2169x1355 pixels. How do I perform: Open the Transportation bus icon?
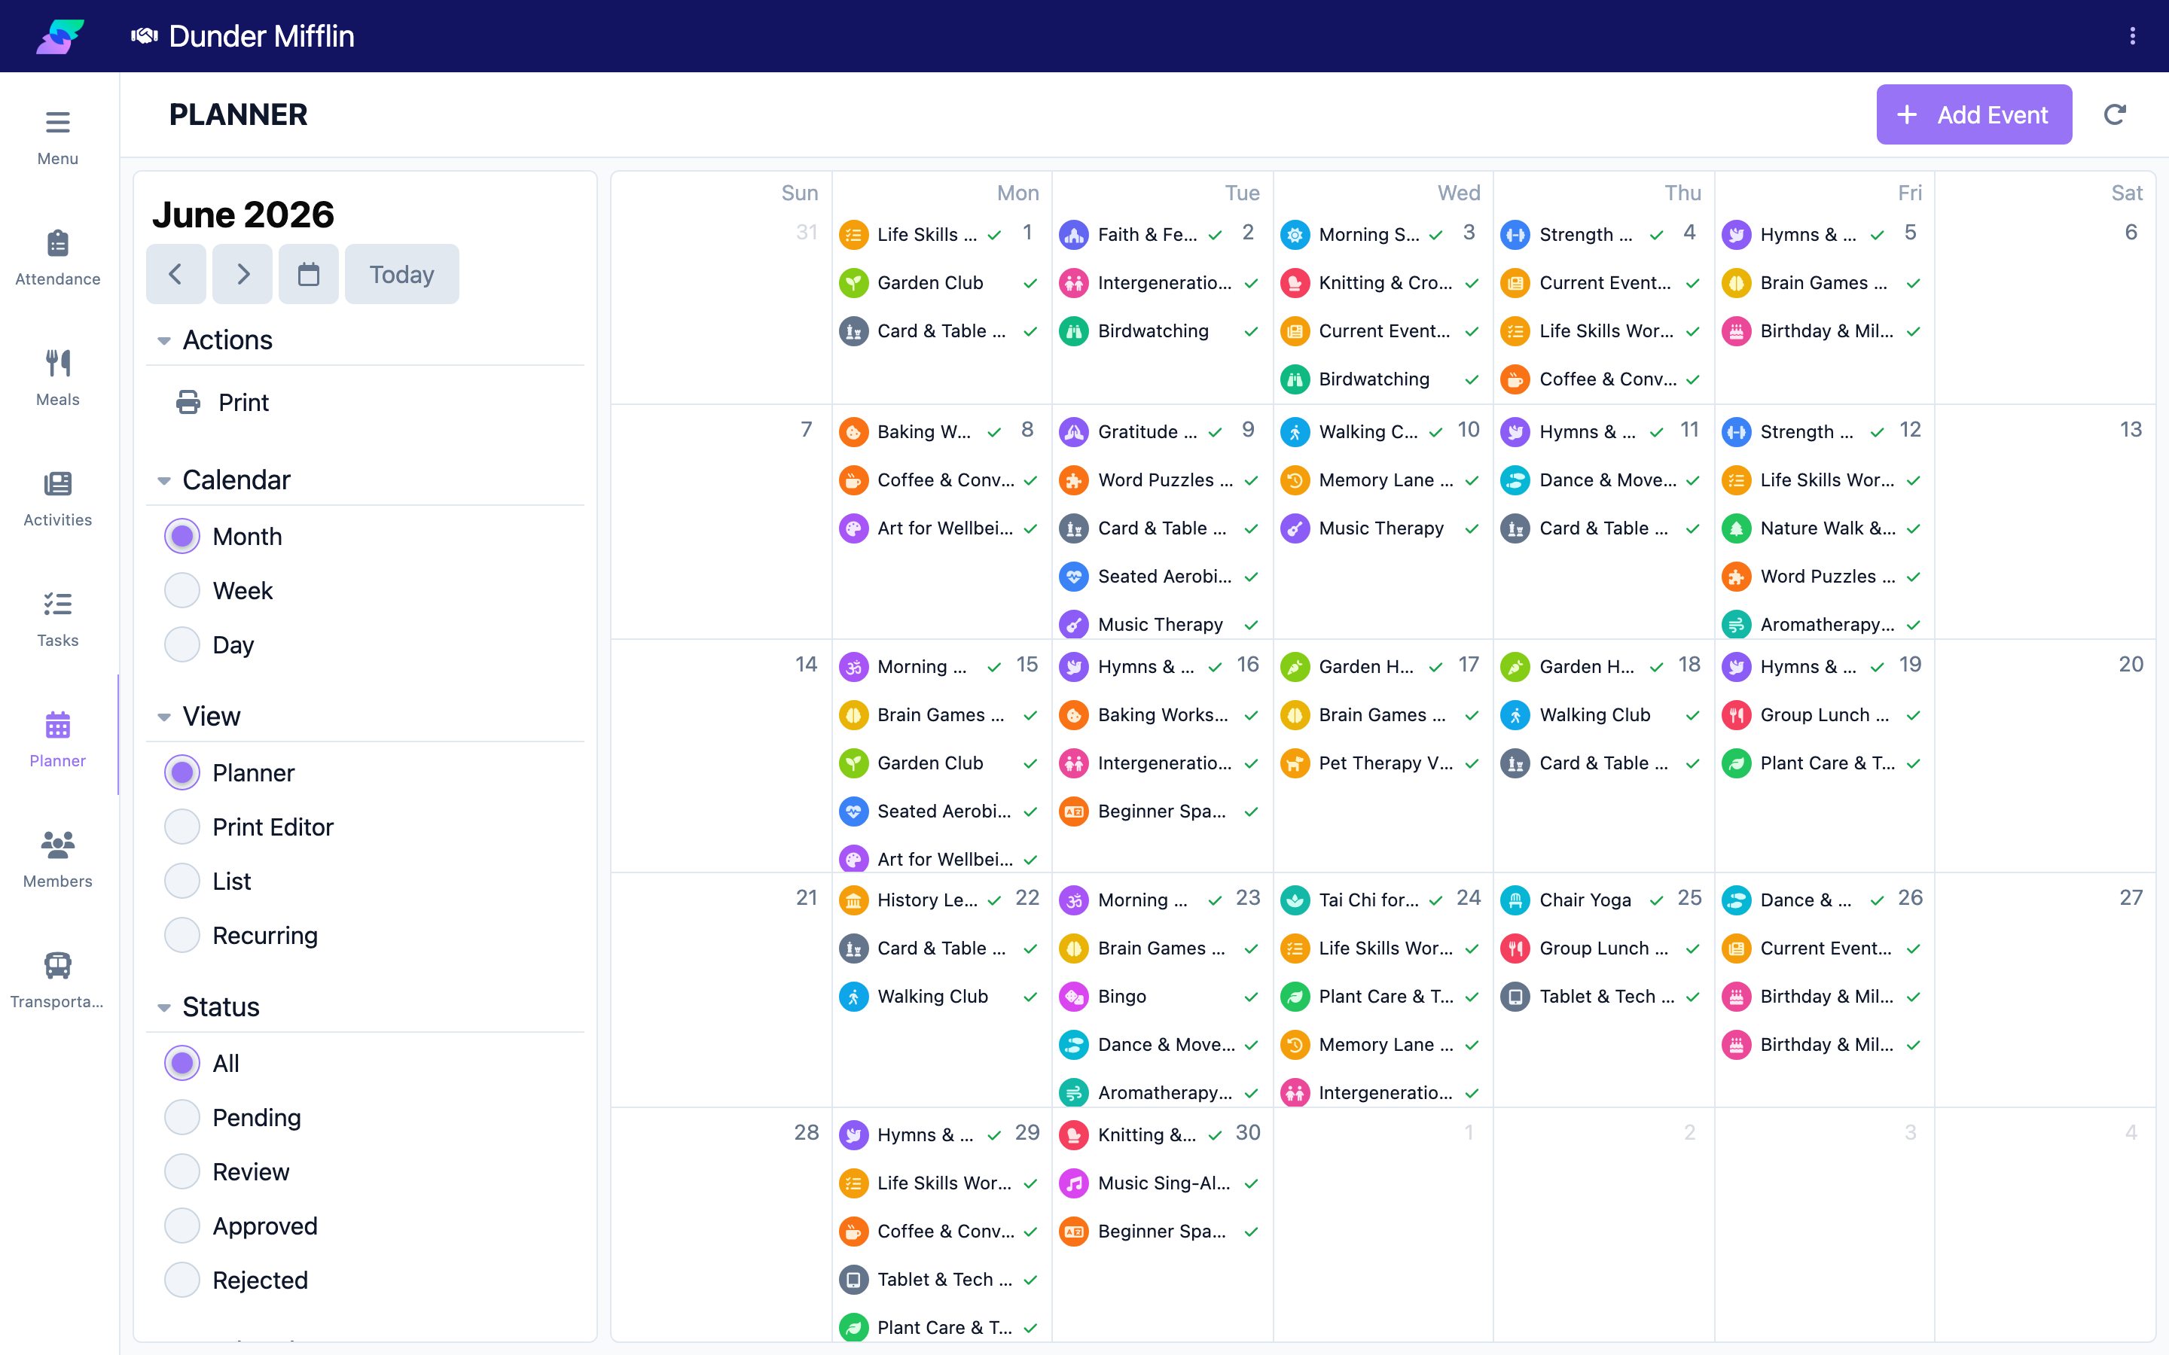pyautogui.click(x=57, y=965)
